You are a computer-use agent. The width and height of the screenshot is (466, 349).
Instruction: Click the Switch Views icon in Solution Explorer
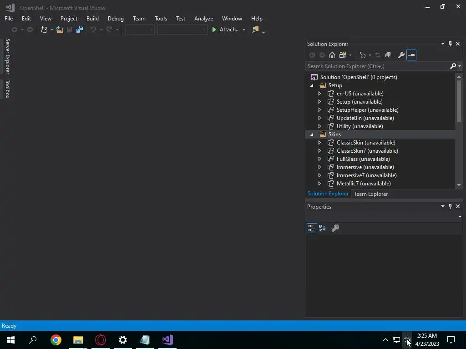pyautogui.click(x=343, y=55)
